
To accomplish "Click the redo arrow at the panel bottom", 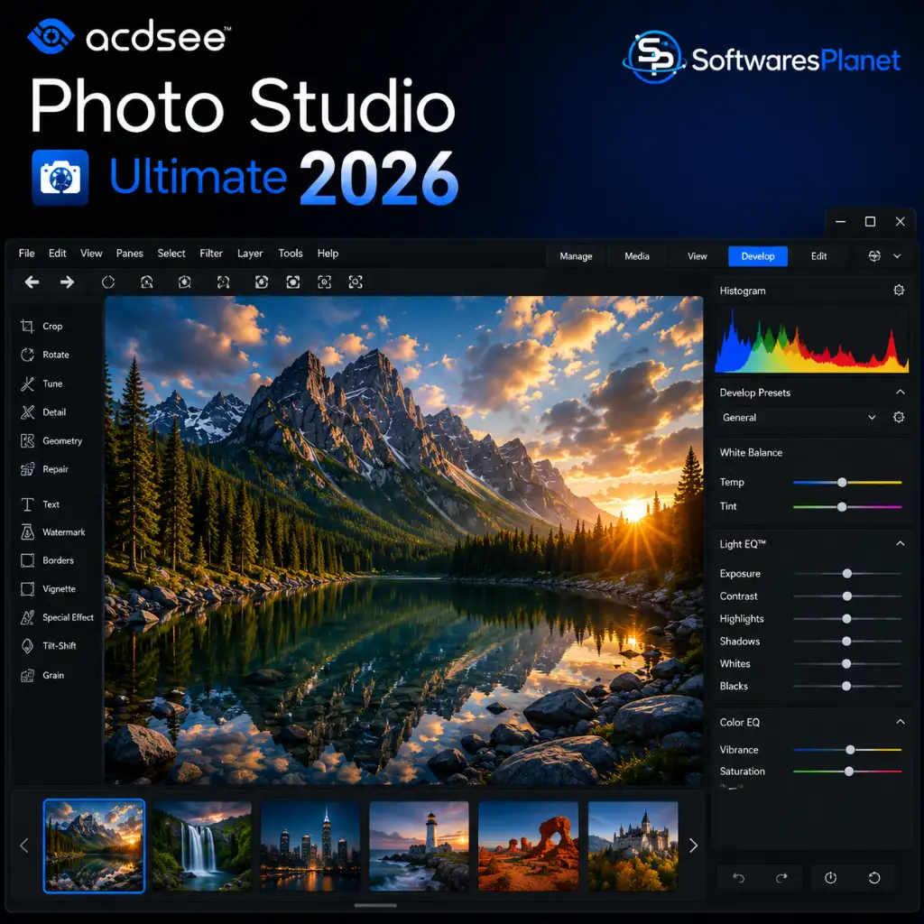I will (x=781, y=878).
